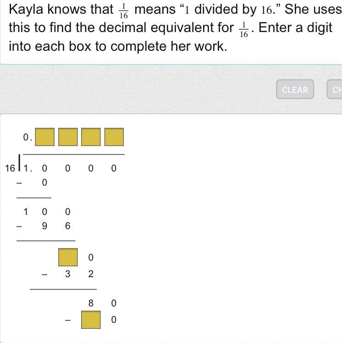Select the third yellow quotient digit box
Viewport: 342px width, 343px height.
coord(91,137)
